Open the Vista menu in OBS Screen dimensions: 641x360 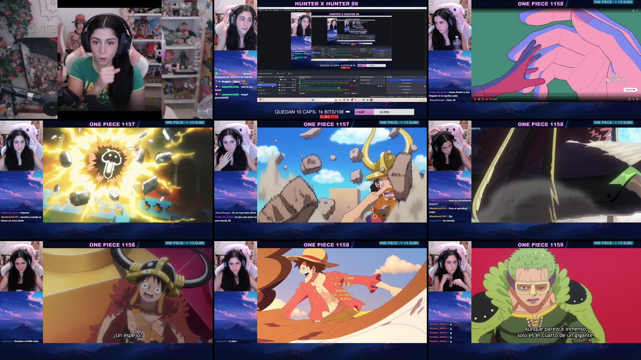click(x=270, y=10)
